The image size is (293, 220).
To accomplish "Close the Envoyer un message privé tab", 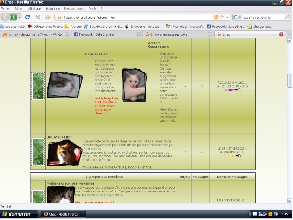I will [x=210, y=34].
